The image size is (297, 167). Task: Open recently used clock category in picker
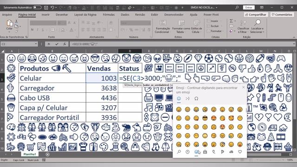coord(187,152)
